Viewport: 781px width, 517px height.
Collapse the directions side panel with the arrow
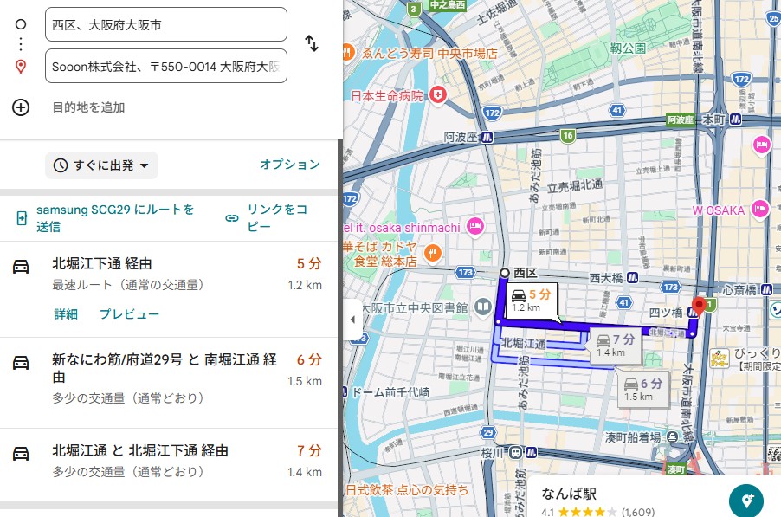tap(352, 319)
